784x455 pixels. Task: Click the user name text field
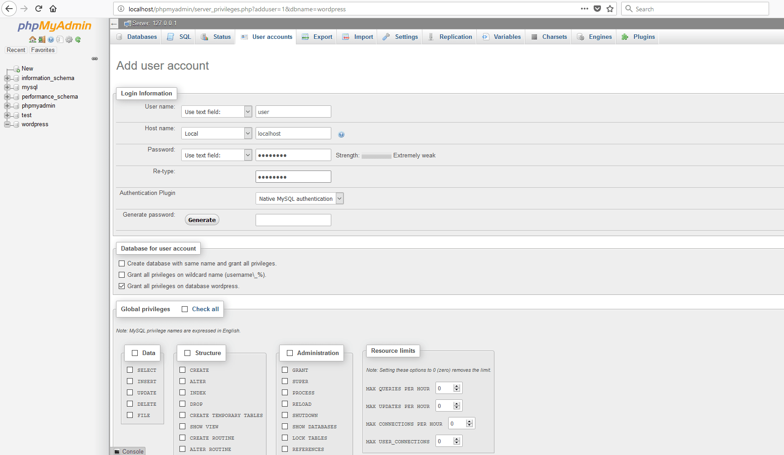[x=293, y=112]
